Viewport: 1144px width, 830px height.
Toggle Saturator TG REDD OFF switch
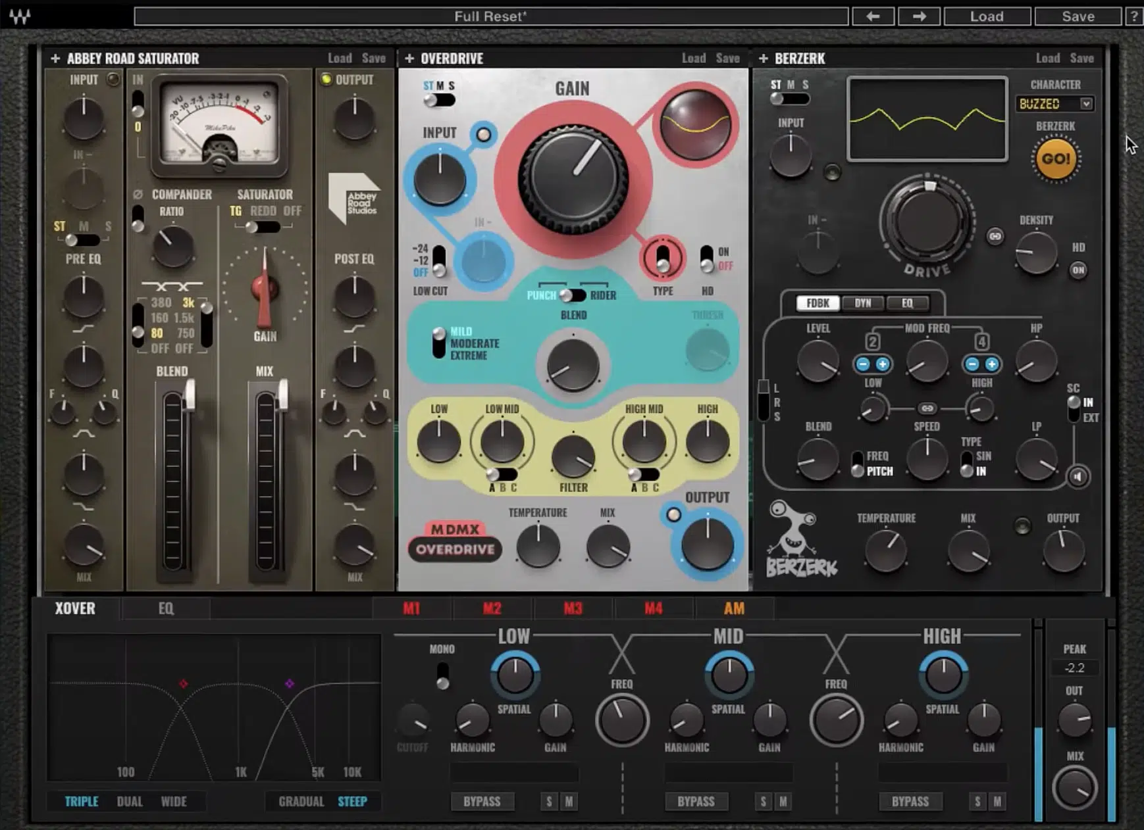coord(263,228)
